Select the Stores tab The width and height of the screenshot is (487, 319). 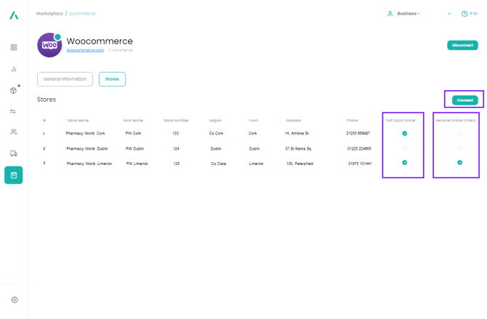[112, 79]
